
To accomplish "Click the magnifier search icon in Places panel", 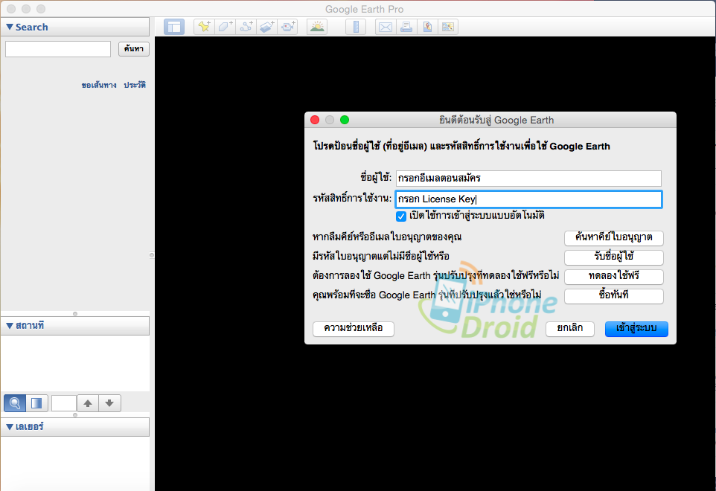I will [x=15, y=403].
